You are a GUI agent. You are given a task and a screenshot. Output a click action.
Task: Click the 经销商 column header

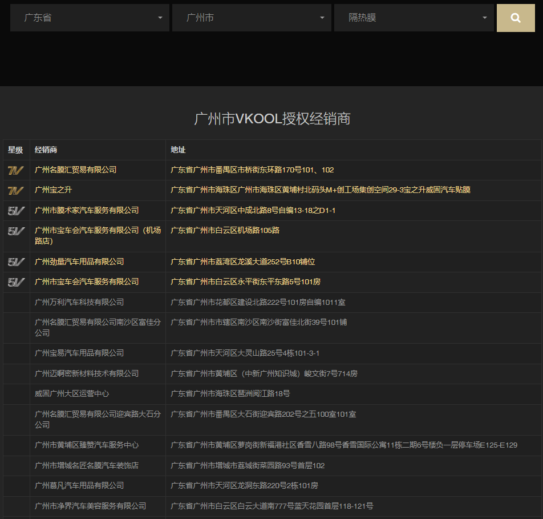click(46, 150)
